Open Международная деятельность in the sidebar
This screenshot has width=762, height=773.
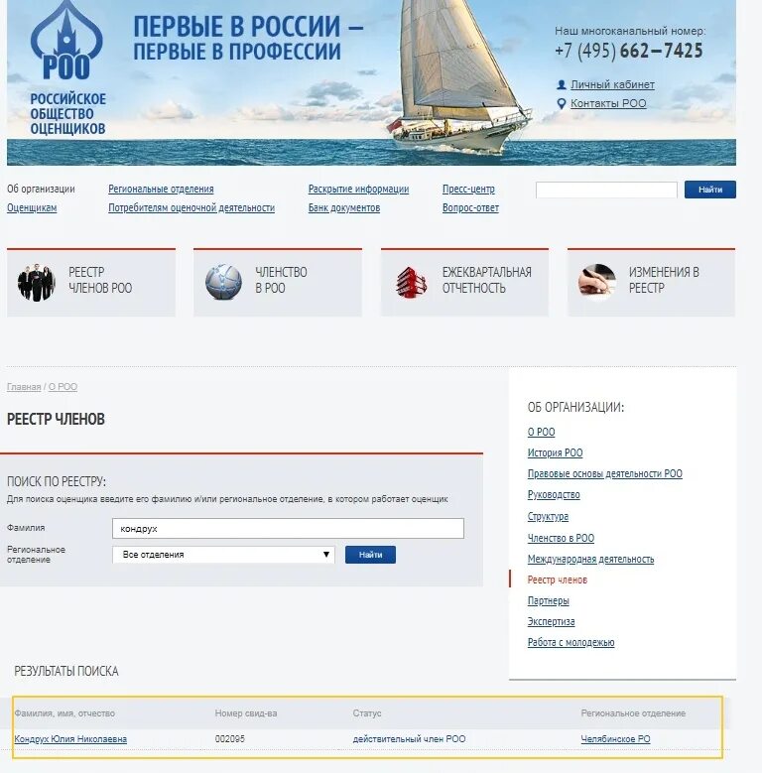click(590, 559)
